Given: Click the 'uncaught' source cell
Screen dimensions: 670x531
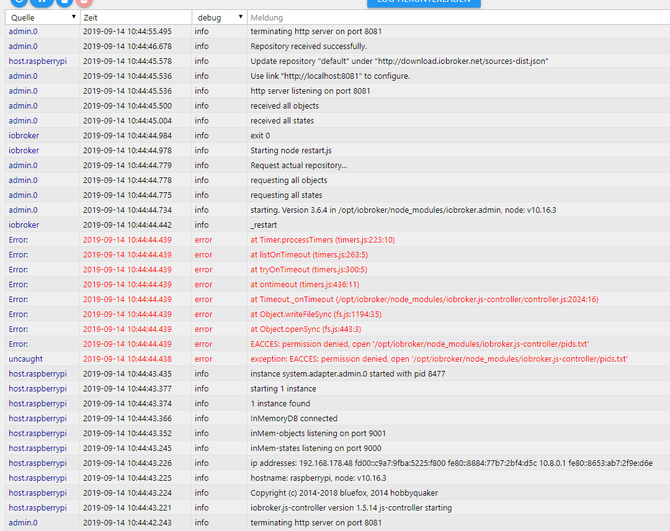Looking at the screenshot, I should click(25, 359).
